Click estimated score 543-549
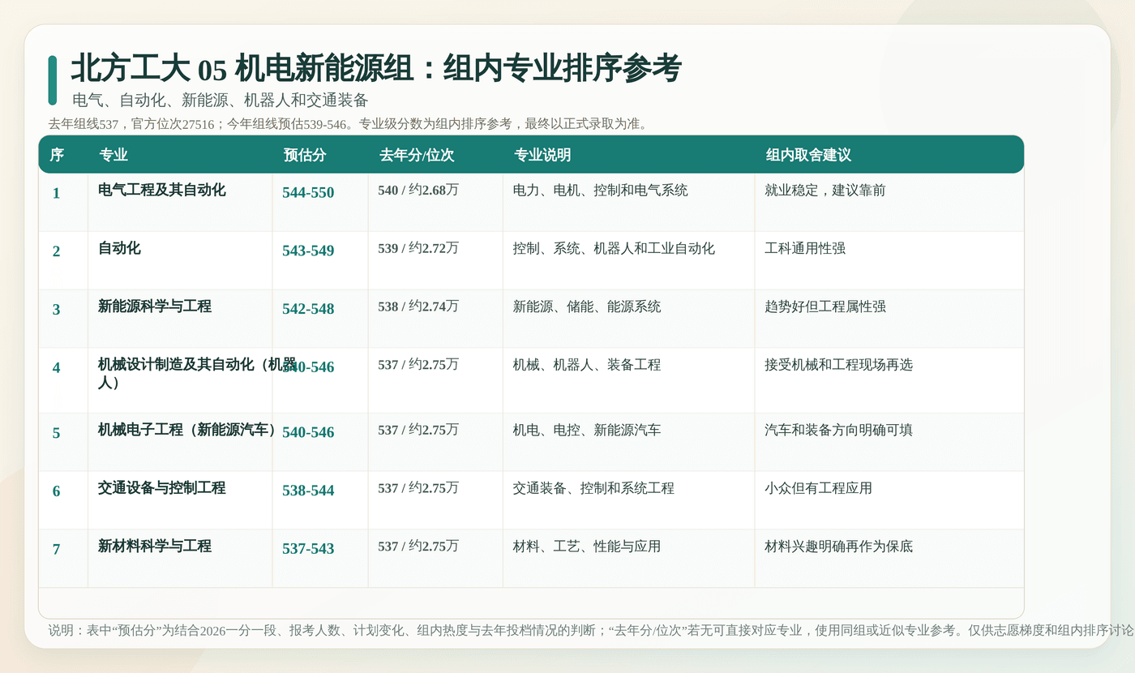This screenshot has height=673, width=1135. tap(308, 251)
